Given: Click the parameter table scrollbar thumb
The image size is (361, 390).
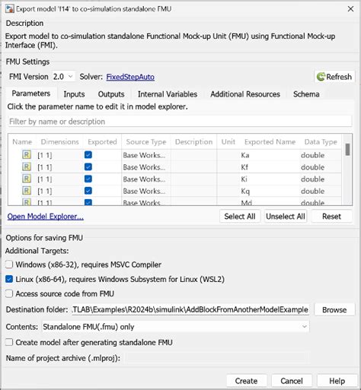Looking at the screenshot, I should pos(347,150).
